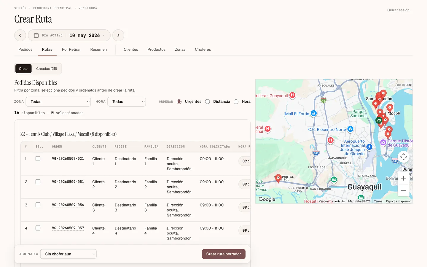This screenshot has width=427, height=267.
Task: Zoom in on the map
Action: tap(404, 178)
